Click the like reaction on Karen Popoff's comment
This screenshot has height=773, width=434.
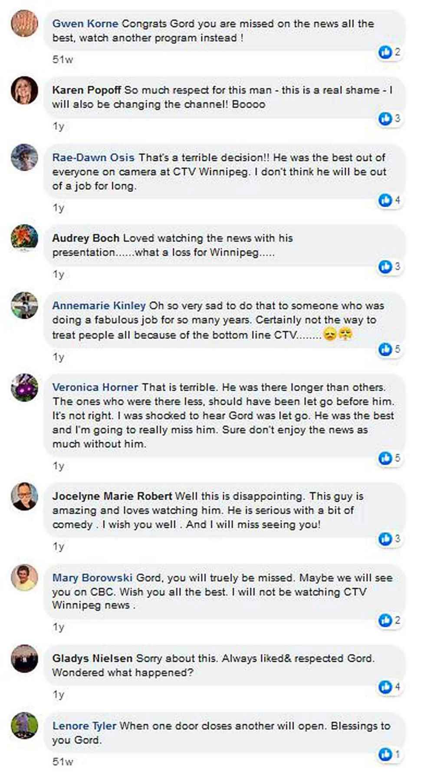click(385, 118)
